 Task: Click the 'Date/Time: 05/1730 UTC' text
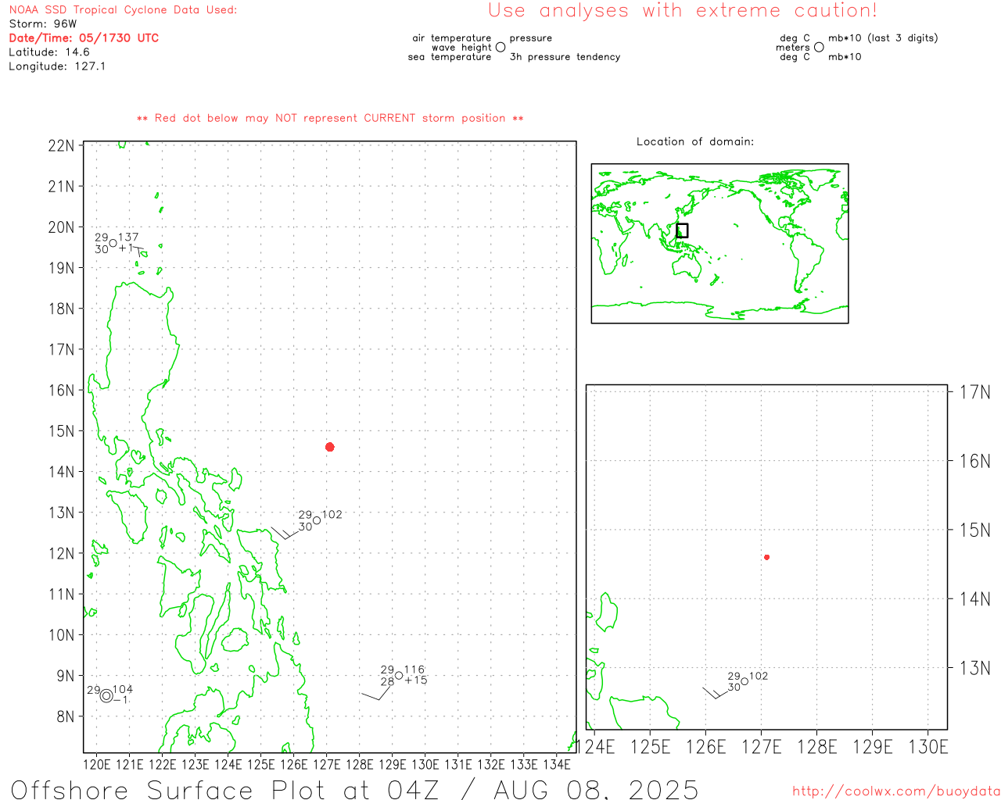coord(84,37)
